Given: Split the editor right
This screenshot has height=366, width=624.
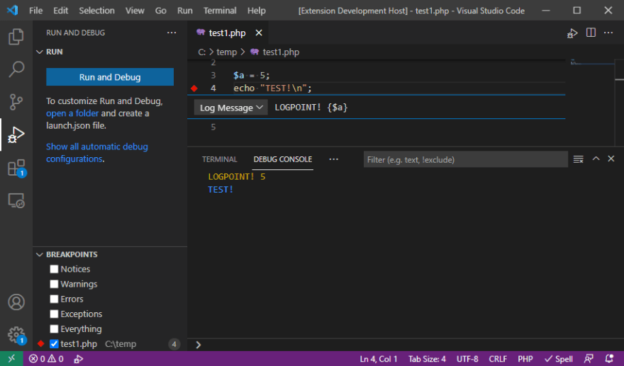Looking at the screenshot, I should coord(591,33).
